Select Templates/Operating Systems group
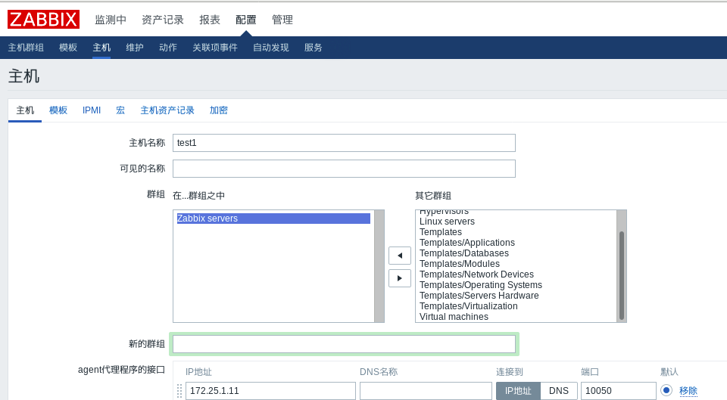This screenshot has width=727, height=400. [x=481, y=285]
